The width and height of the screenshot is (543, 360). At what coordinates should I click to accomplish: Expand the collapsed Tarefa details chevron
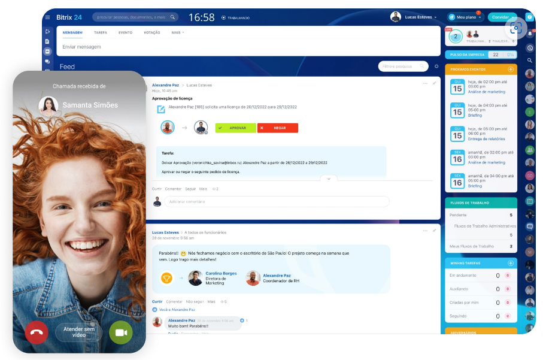(x=329, y=179)
